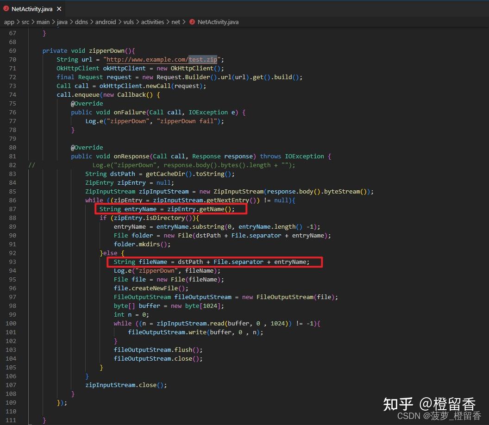Screen dimensions: 489x425
Task: Open the app breadcrumb item
Action: click(9, 22)
